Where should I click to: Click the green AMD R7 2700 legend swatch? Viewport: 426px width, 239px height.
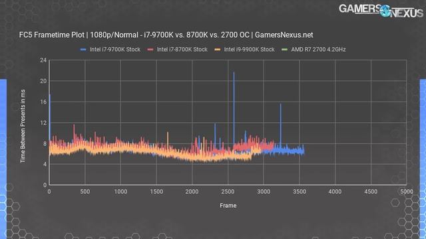tap(284, 50)
